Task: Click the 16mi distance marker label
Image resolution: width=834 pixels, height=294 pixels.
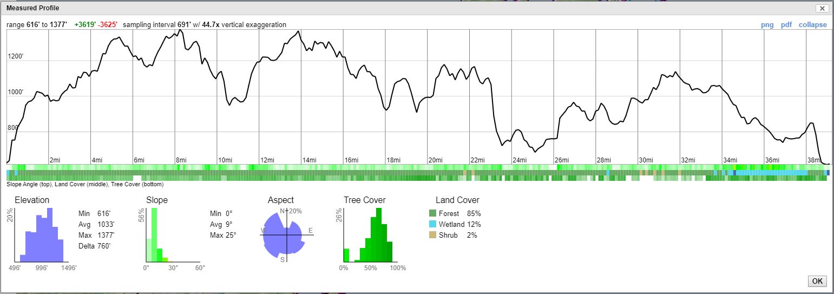Action: (351, 160)
